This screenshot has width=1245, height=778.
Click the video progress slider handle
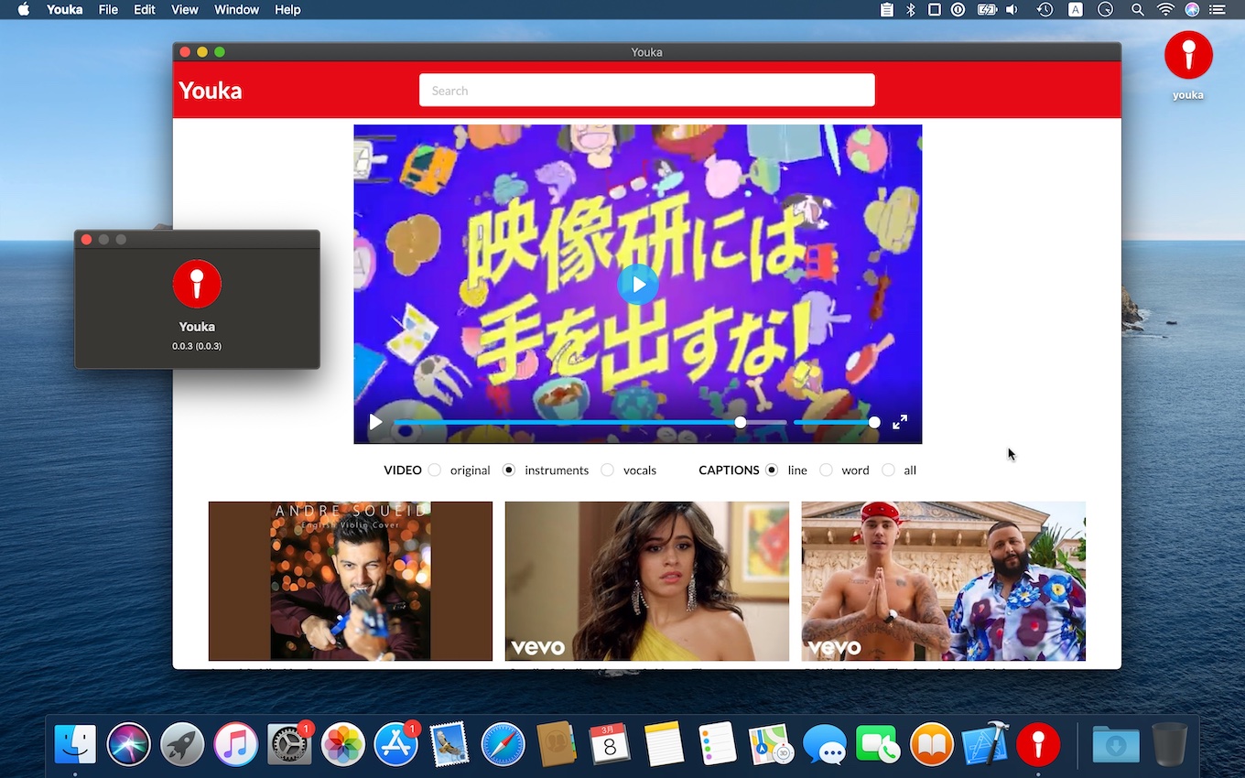click(x=740, y=422)
